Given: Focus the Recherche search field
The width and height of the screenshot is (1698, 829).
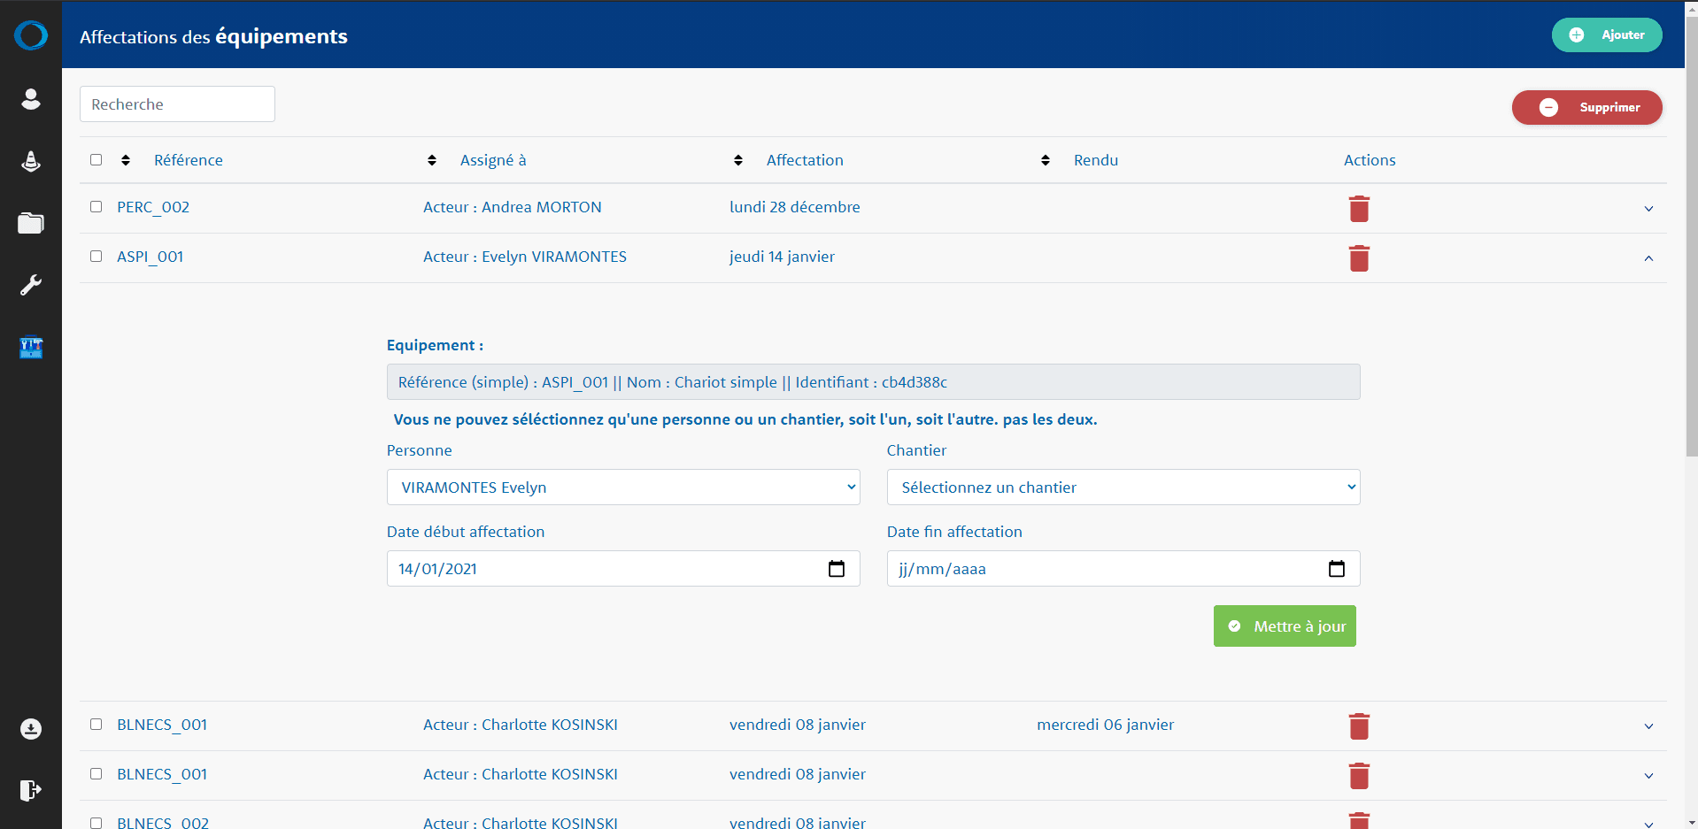Looking at the screenshot, I should coord(177,104).
